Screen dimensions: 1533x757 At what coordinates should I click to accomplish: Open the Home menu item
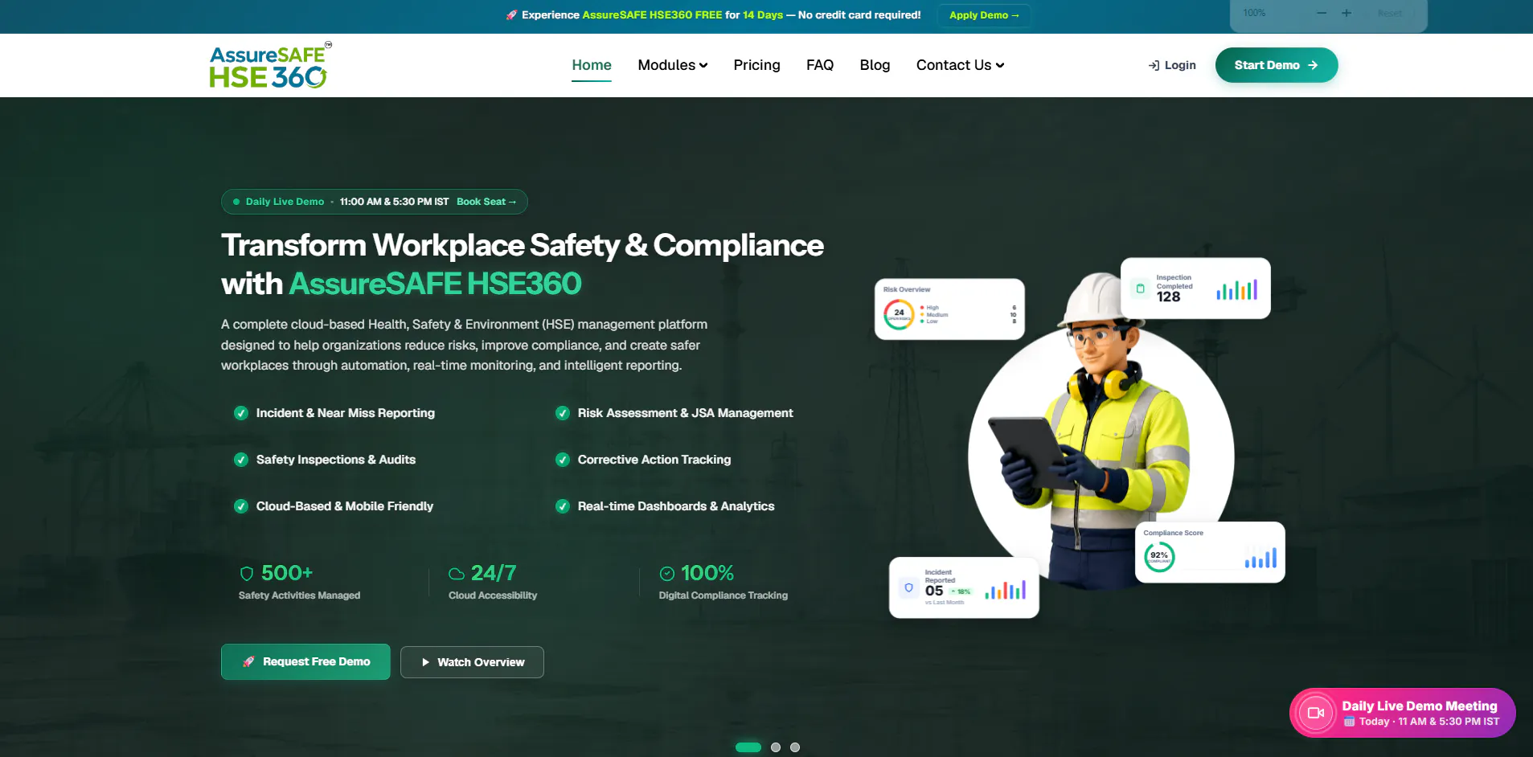(592, 65)
